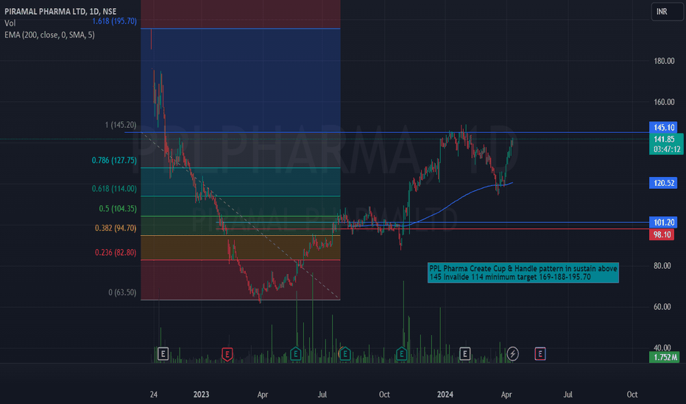686x404 pixels.
Task: Click the 0 (63.50) Fibonacci label
Action: (x=122, y=292)
